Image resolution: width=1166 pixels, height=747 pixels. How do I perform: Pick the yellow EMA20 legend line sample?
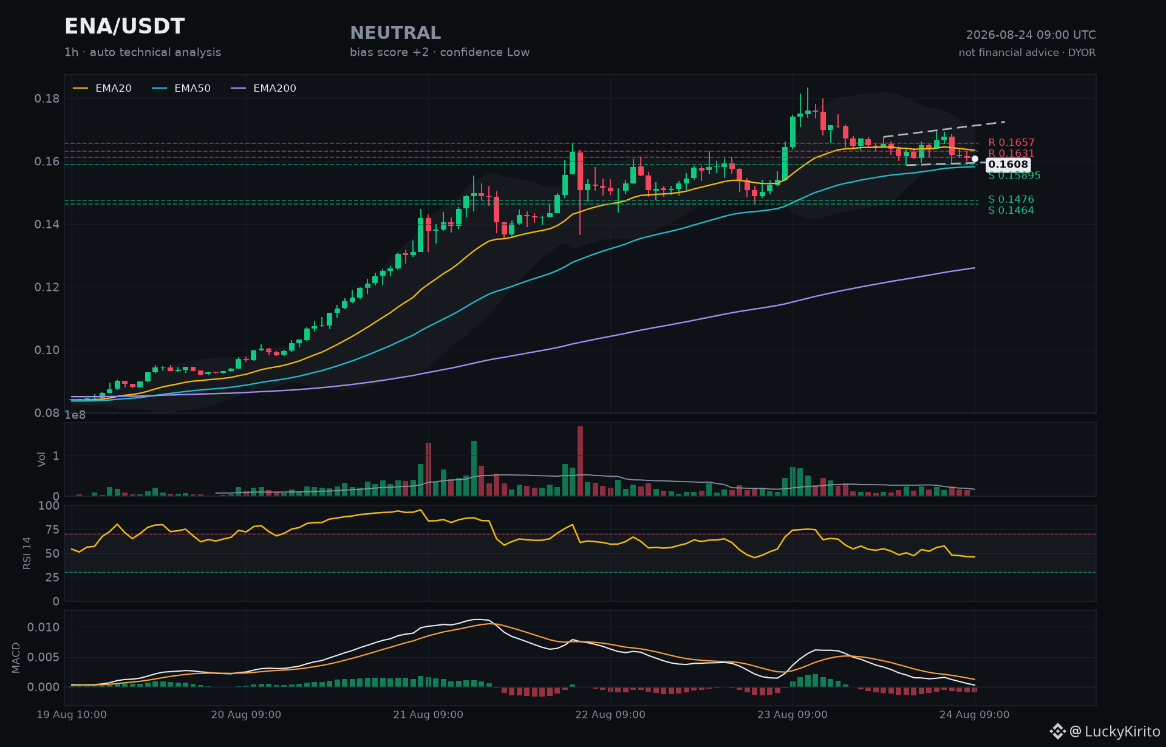click(81, 89)
